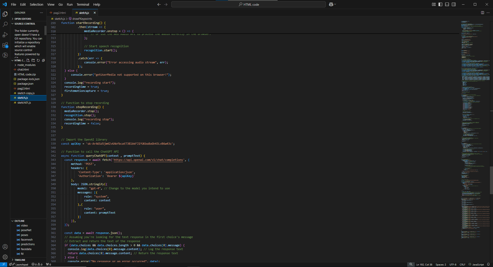Viewport: 493px width, 267px height.
Task: Click the HTML code search box
Action: (x=249, y=4)
